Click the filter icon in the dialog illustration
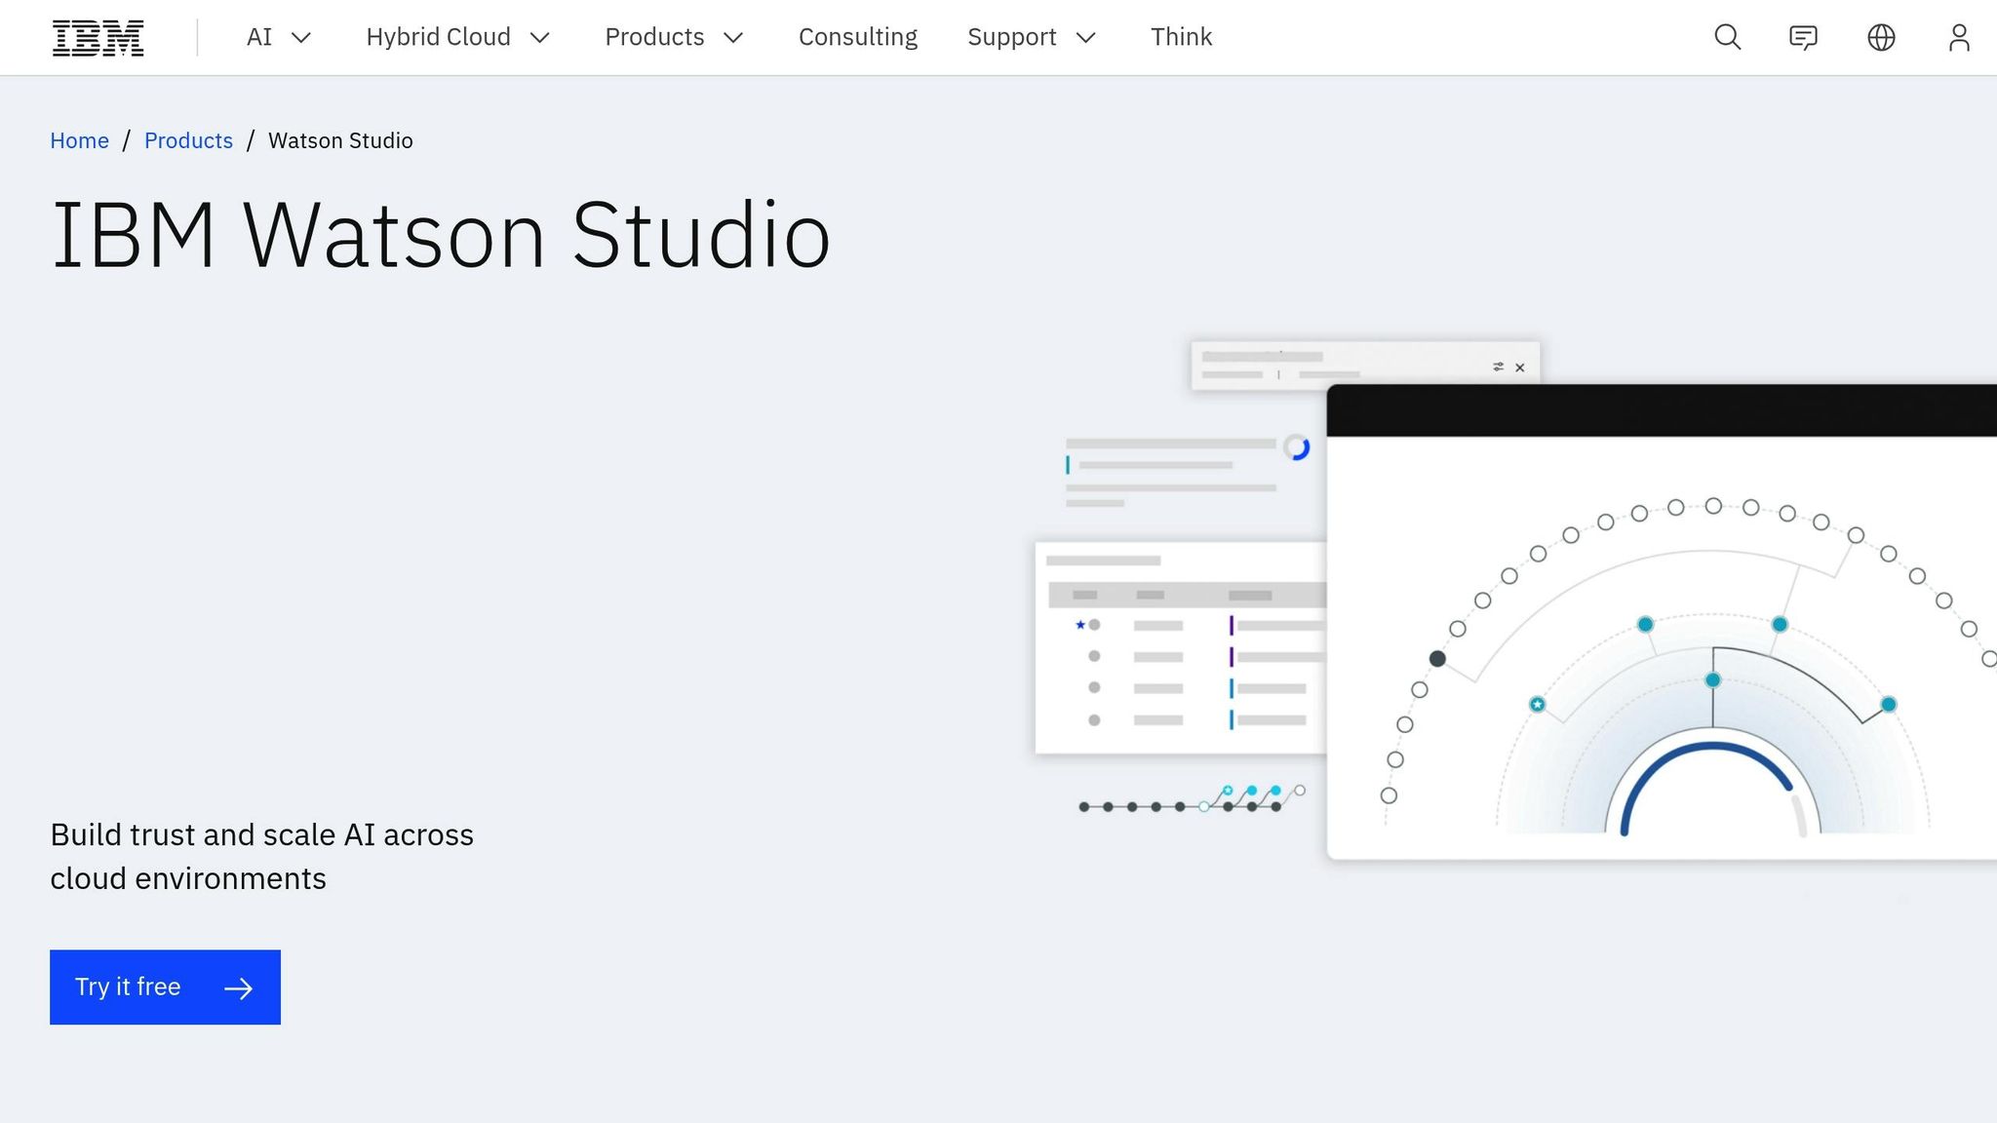 coord(1498,366)
